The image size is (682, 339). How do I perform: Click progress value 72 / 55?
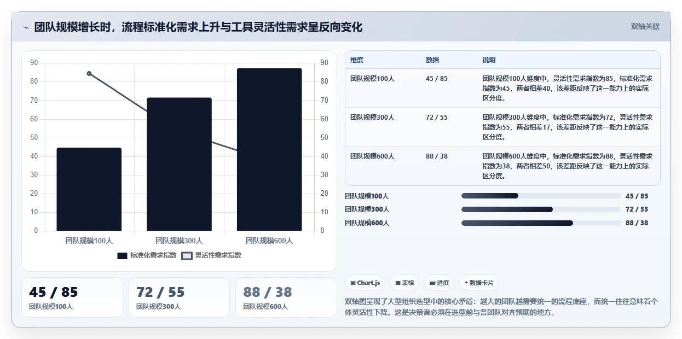pyautogui.click(x=637, y=209)
